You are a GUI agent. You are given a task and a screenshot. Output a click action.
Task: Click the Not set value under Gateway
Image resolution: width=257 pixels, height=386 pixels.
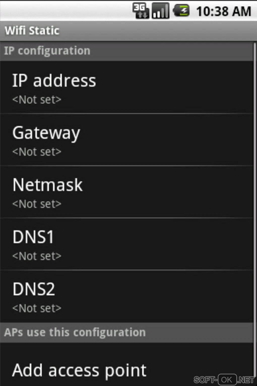(x=37, y=152)
